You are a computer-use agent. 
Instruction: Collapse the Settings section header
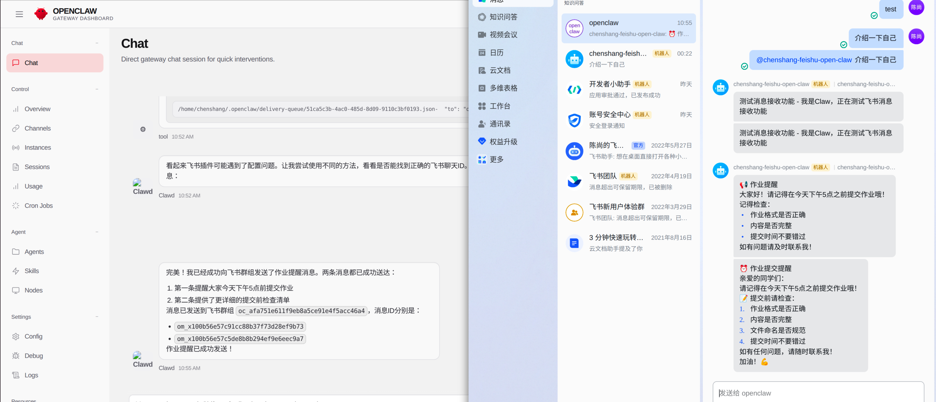click(97, 317)
